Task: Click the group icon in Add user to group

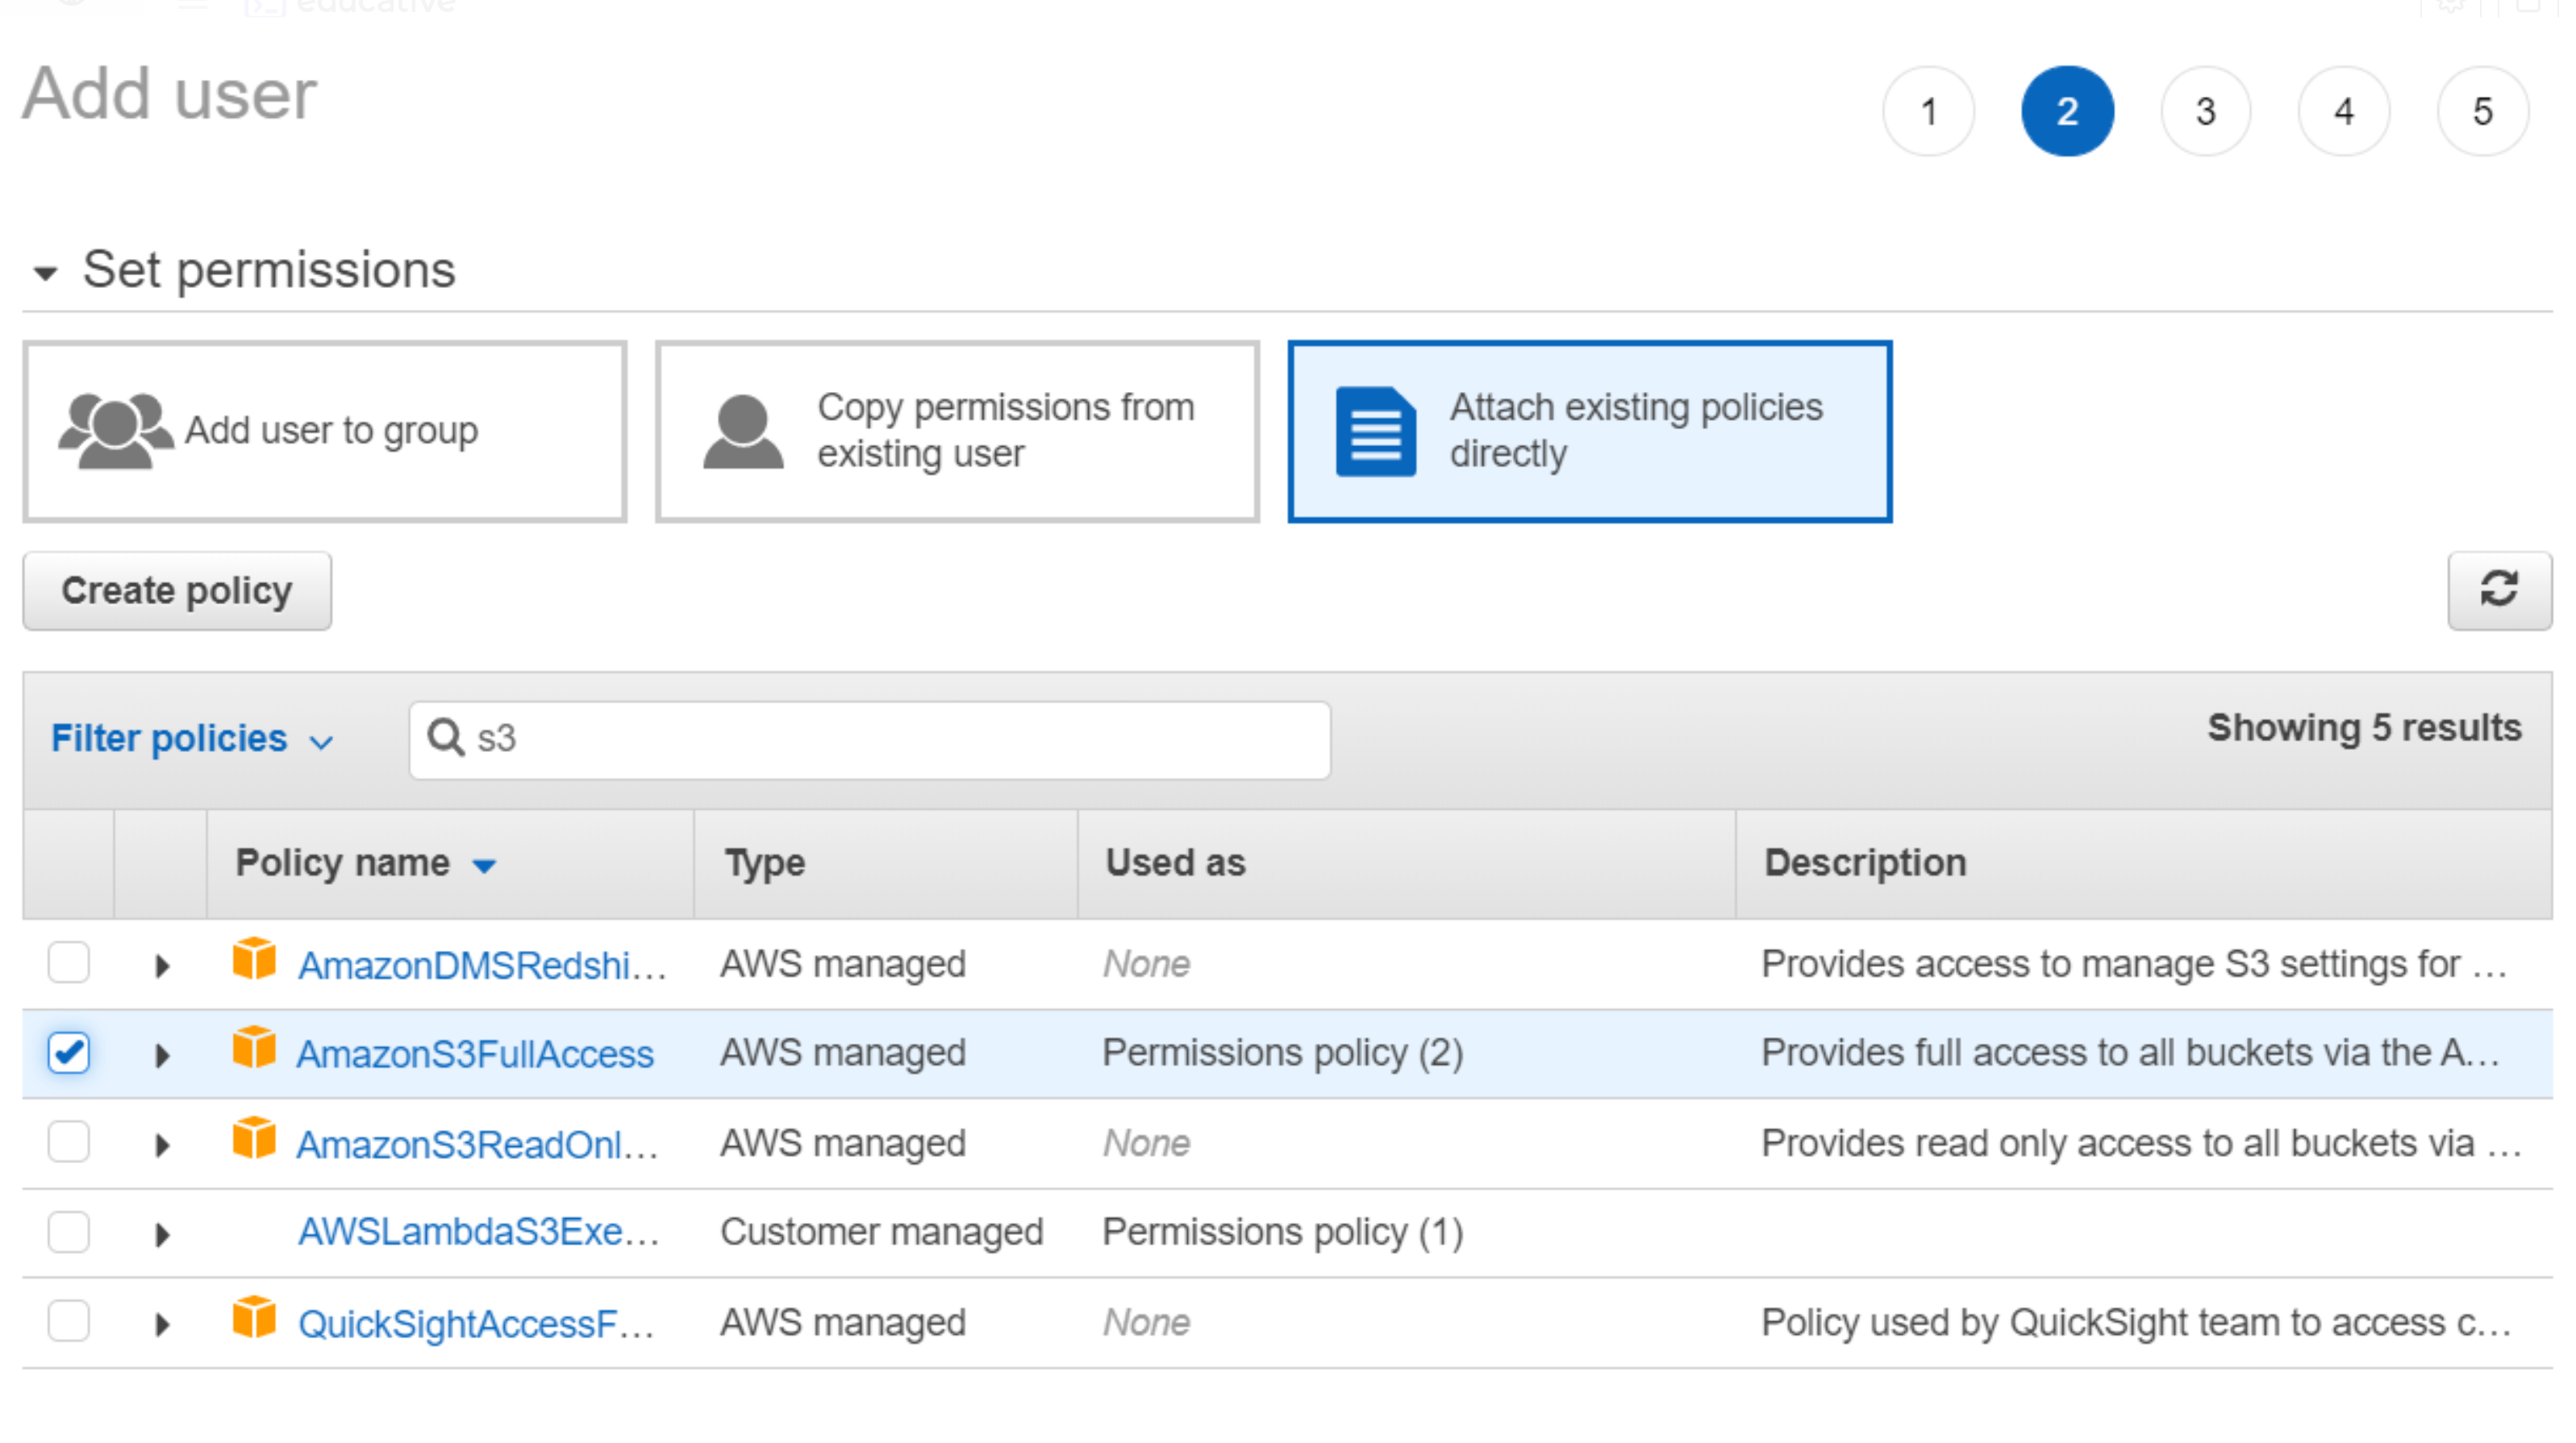Action: 115,431
